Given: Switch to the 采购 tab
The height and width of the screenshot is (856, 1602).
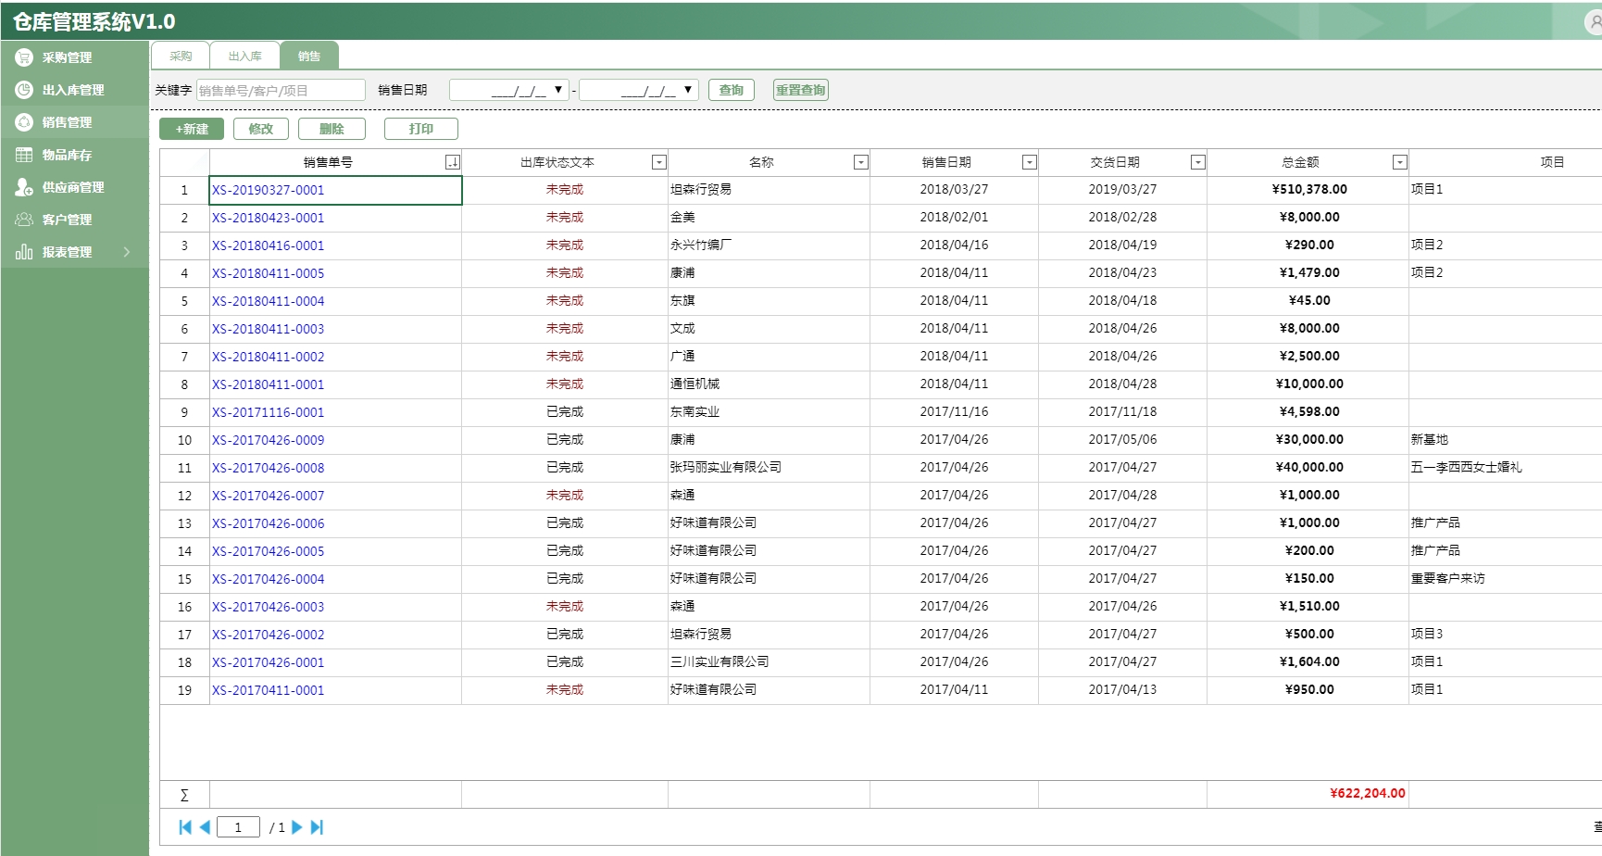Looking at the screenshot, I should coord(181,56).
